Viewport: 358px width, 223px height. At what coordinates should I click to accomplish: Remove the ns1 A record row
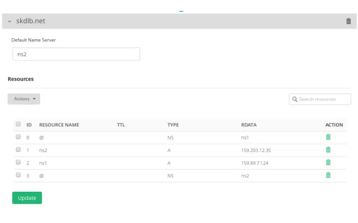tap(328, 163)
